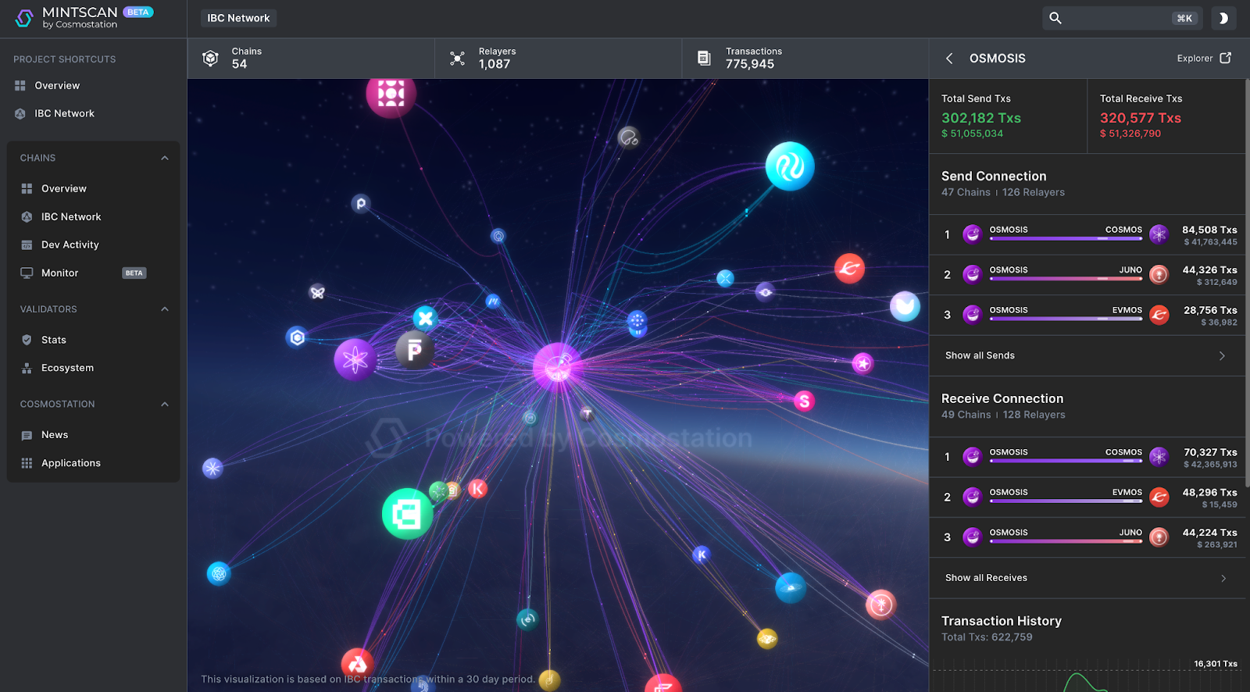Collapse the CHAINS section
1250x692 pixels.
coord(164,158)
